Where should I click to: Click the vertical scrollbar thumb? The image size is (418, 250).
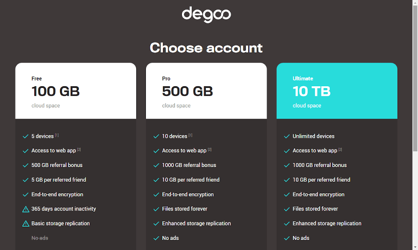point(415,78)
